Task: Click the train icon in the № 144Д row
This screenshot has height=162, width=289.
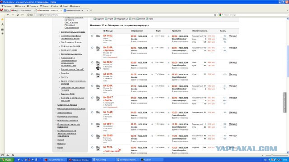Action: pyautogui.click(x=98, y=112)
